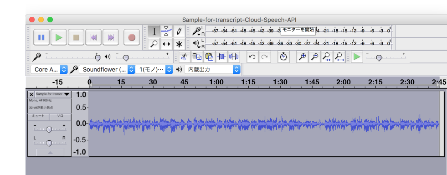The width and height of the screenshot is (447, 175).
Task: Click the recording volume microphone icon
Action: pyautogui.click(x=36, y=57)
